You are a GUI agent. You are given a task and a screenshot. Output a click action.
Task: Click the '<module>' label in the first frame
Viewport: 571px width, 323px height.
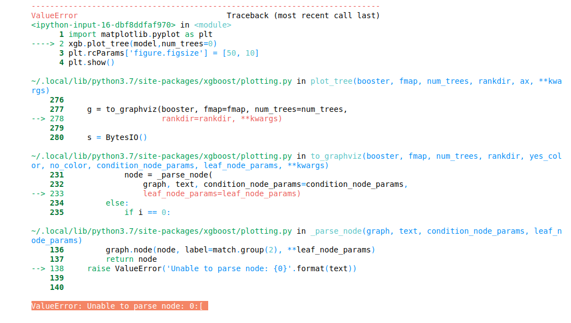[x=213, y=25]
